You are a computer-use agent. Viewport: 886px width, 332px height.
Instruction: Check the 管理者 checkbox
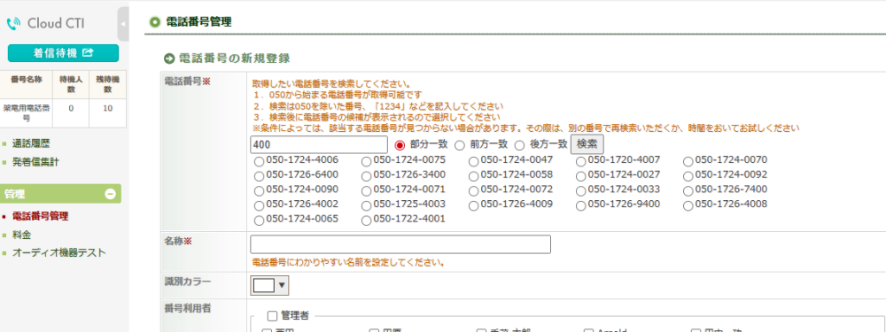pos(272,316)
